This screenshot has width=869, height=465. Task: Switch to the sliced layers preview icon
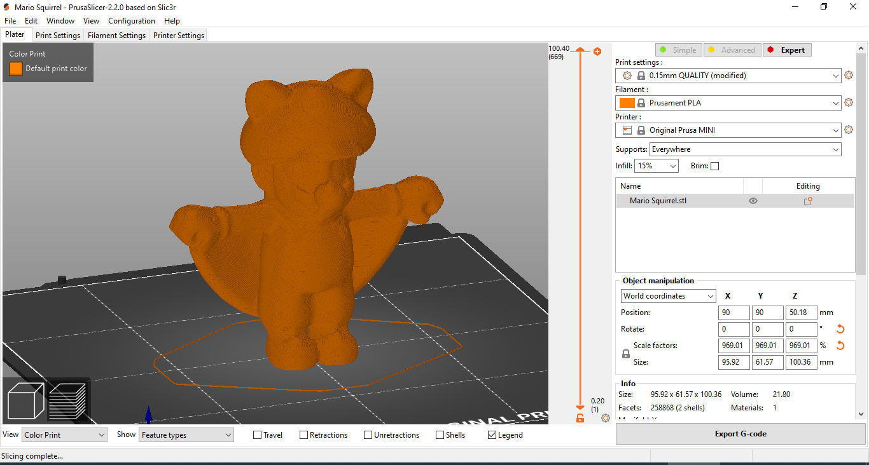coord(69,401)
